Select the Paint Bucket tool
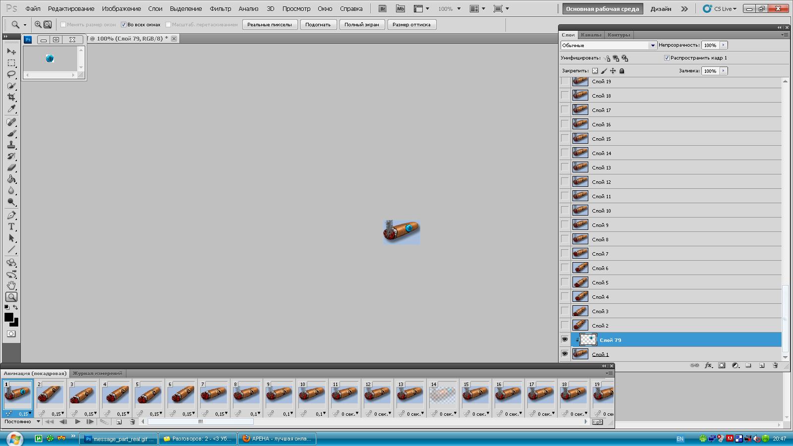The height and width of the screenshot is (446, 793). click(x=11, y=179)
